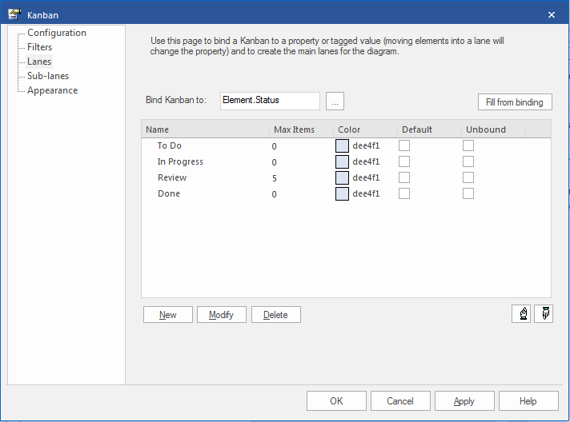
Task: Toggle Unbound checkbox for Review lane
Action: coord(468,177)
